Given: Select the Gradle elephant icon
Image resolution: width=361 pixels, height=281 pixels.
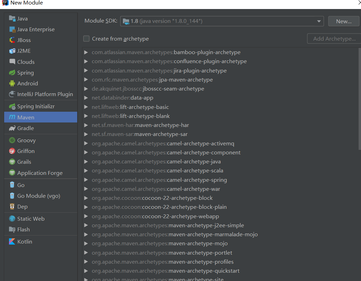Looking at the screenshot, I should (x=12, y=128).
